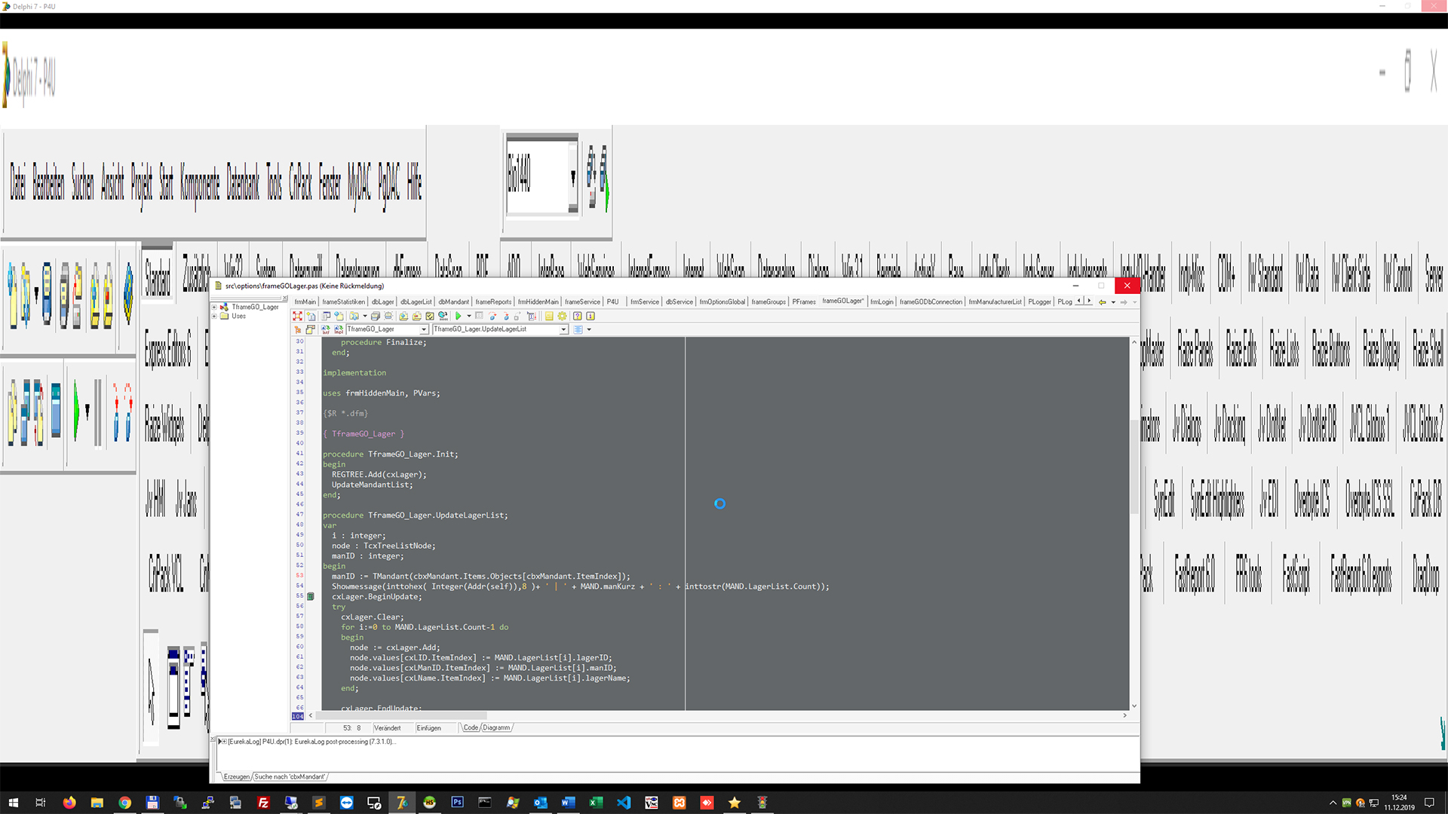The image size is (1448, 814).
Task: Click the yellow gear options icon in editor toolbar
Action: (x=562, y=316)
